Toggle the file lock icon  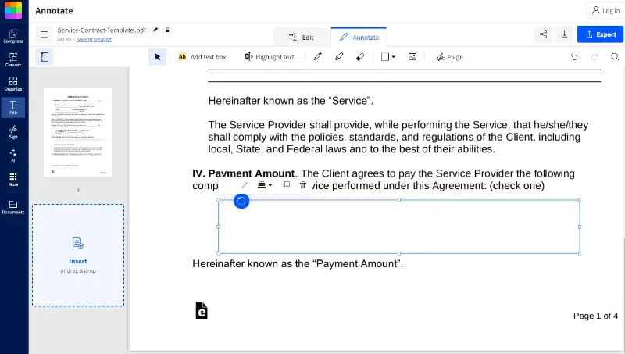coord(167,30)
